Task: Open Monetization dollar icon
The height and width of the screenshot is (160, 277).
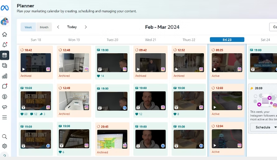Action: (x=5, y=96)
